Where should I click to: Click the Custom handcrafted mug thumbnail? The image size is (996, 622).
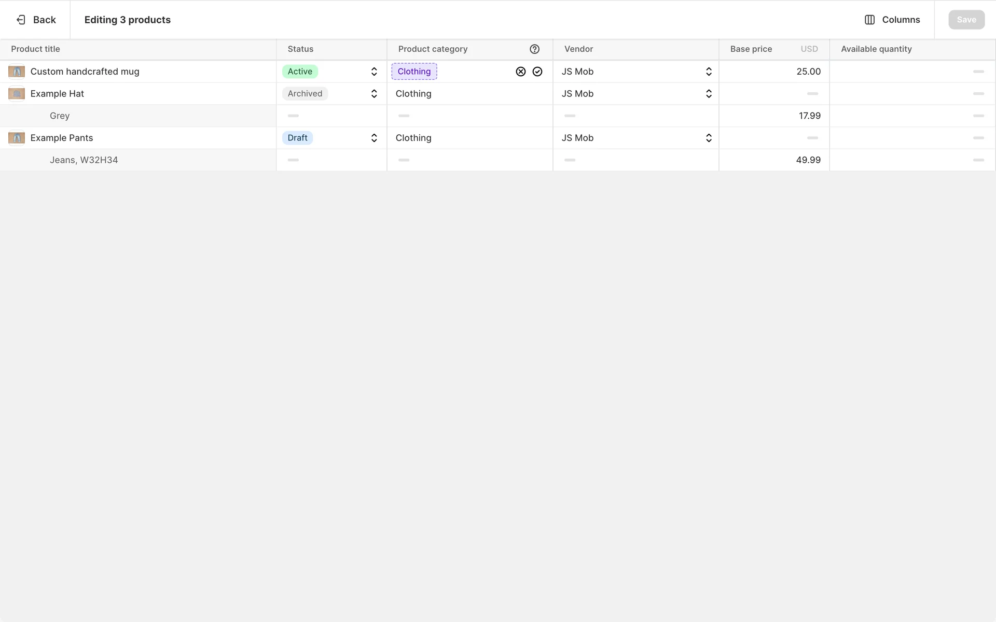tap(17, 72)
